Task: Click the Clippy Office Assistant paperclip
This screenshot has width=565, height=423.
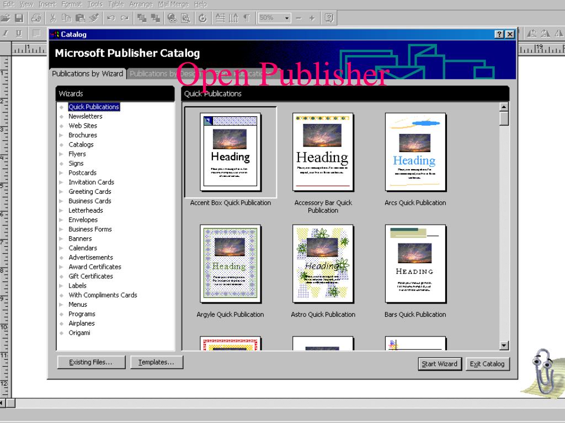Action: tap(543, 372)
